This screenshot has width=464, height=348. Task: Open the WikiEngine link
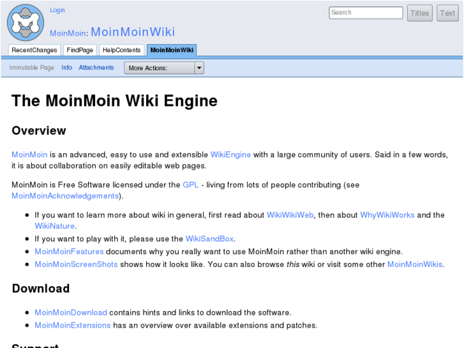(230, 155)
